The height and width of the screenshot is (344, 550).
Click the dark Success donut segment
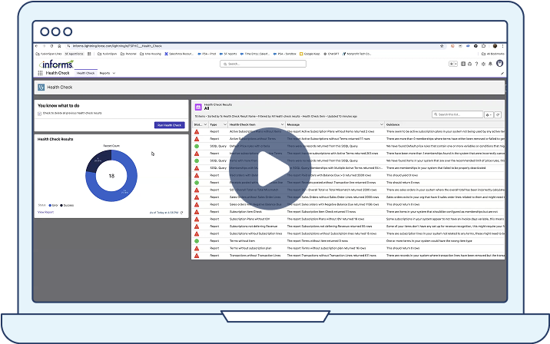click(98, 160)
